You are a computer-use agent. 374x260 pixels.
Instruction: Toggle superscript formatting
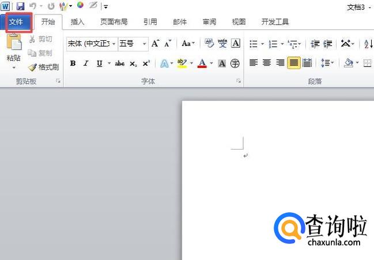146,63
